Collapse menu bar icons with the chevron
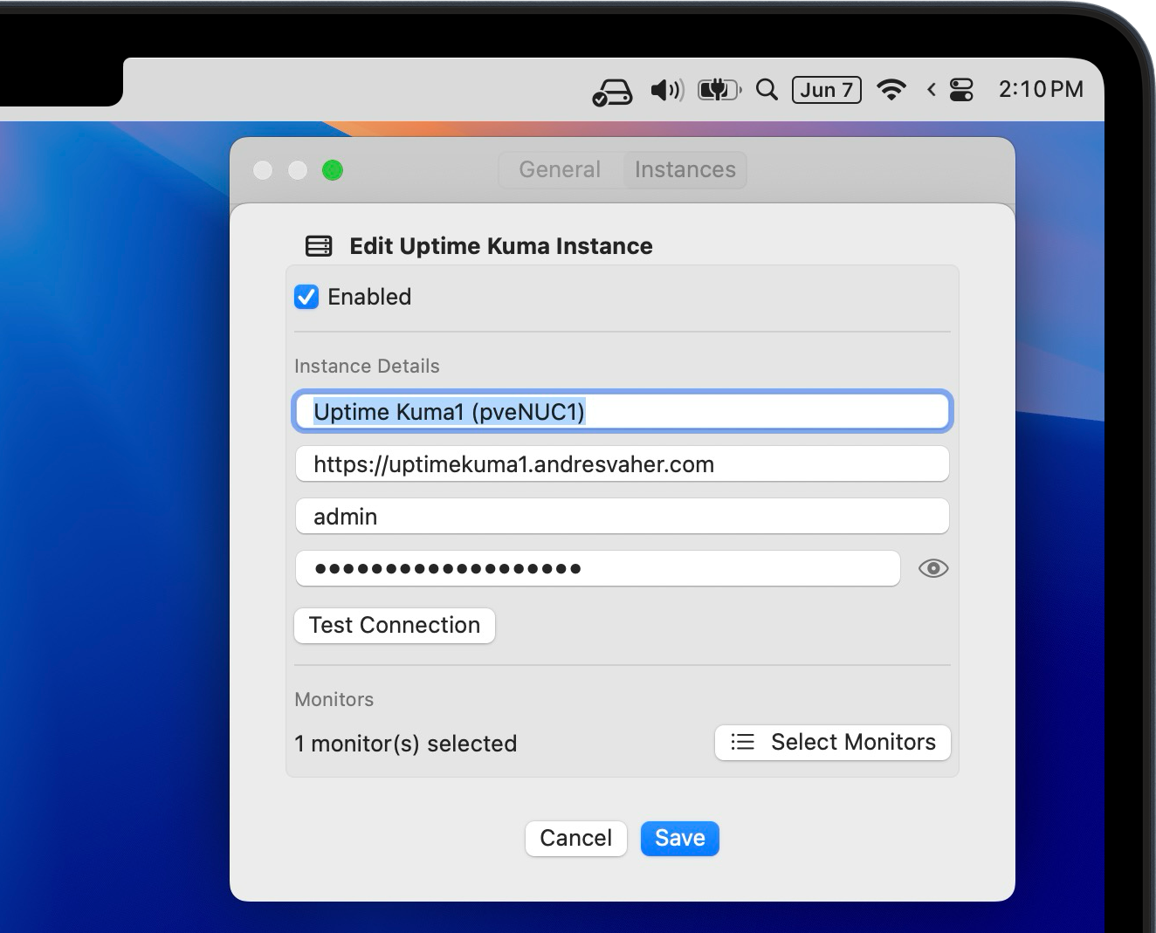Screen dimensions: 1156x933 (x=931, y=89)
